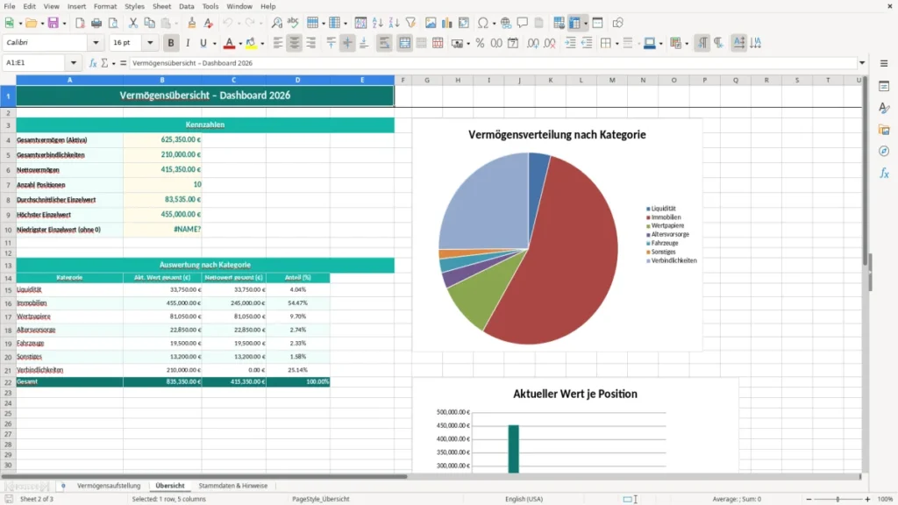Click the Increase Indent icon
The height and width of the screenshot is (505, 898).
tap(570, 43)
